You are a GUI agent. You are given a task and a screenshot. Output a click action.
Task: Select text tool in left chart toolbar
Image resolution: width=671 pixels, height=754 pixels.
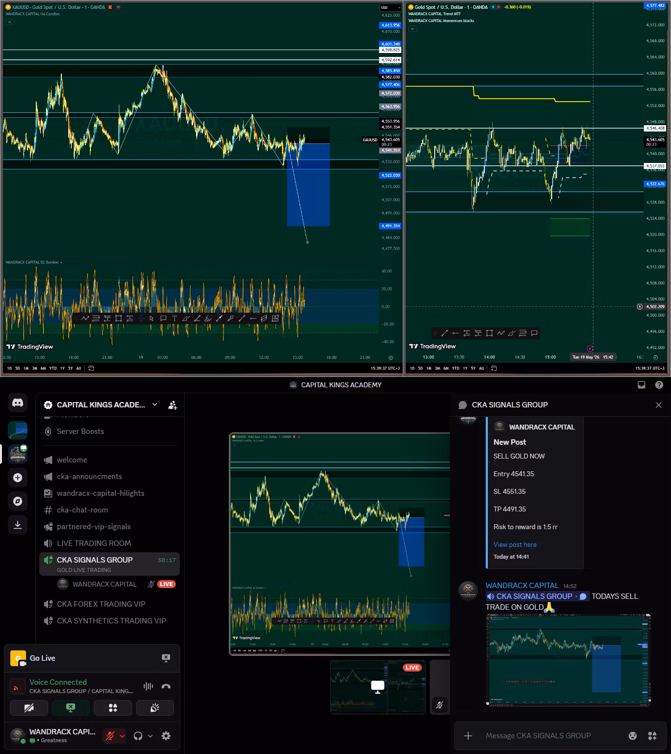point(174,319)
